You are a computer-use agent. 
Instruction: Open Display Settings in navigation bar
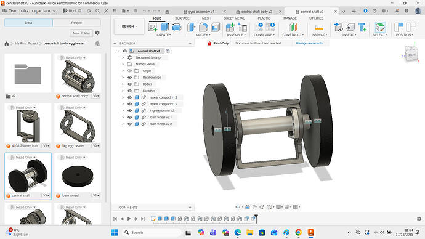click(x=278, y=207)
